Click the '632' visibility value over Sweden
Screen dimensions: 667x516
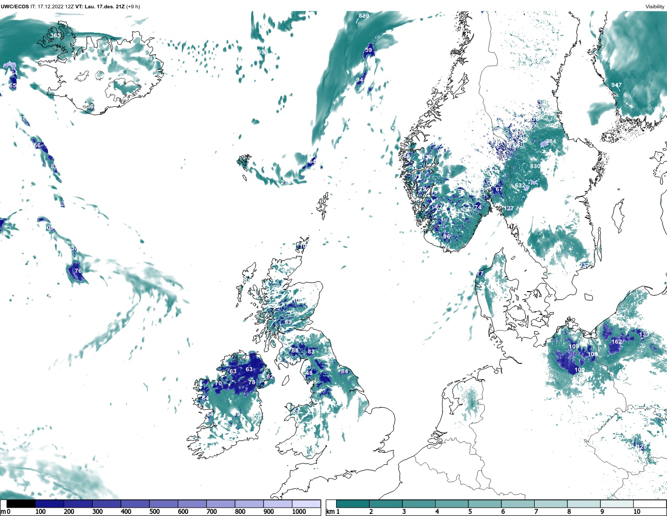[520, 185]
